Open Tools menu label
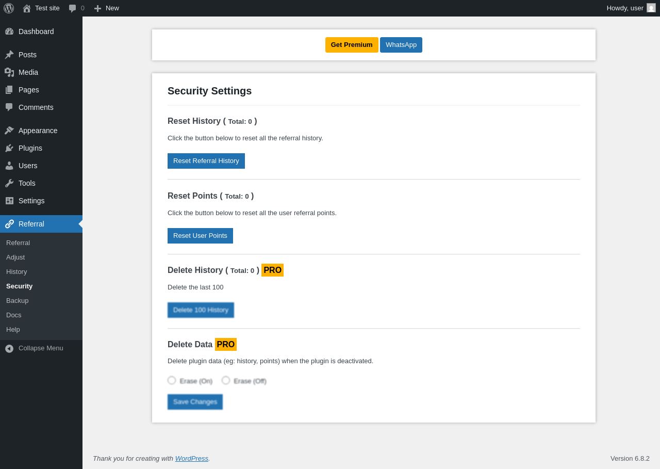This screenshot has height=469, width=660. click(27, 183)
